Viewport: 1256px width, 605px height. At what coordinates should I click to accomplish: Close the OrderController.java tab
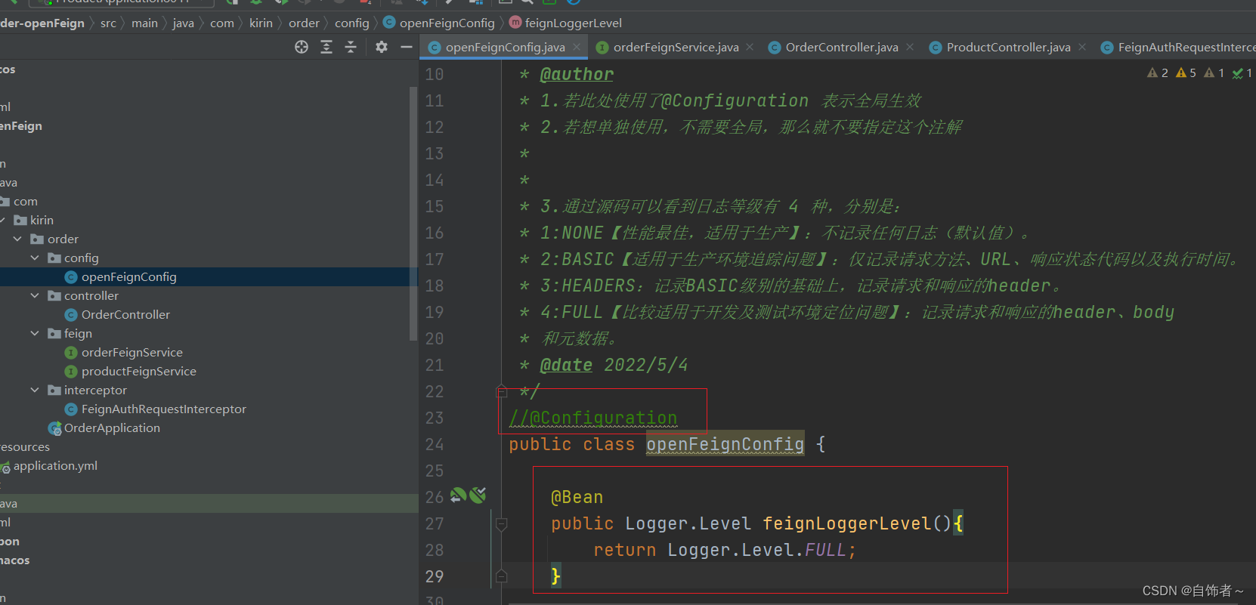pos(910,47)
